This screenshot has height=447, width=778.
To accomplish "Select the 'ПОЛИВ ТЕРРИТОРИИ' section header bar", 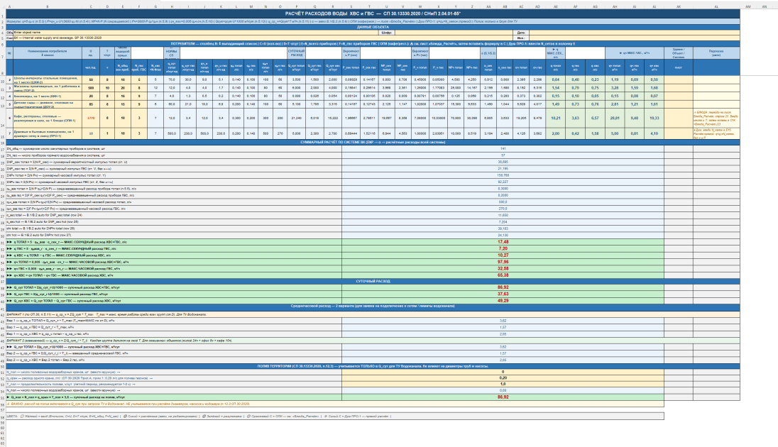I will click(373, 366).
